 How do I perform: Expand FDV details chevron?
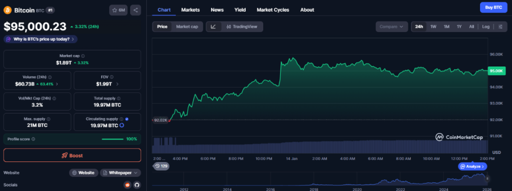click(x=117, y=84)
